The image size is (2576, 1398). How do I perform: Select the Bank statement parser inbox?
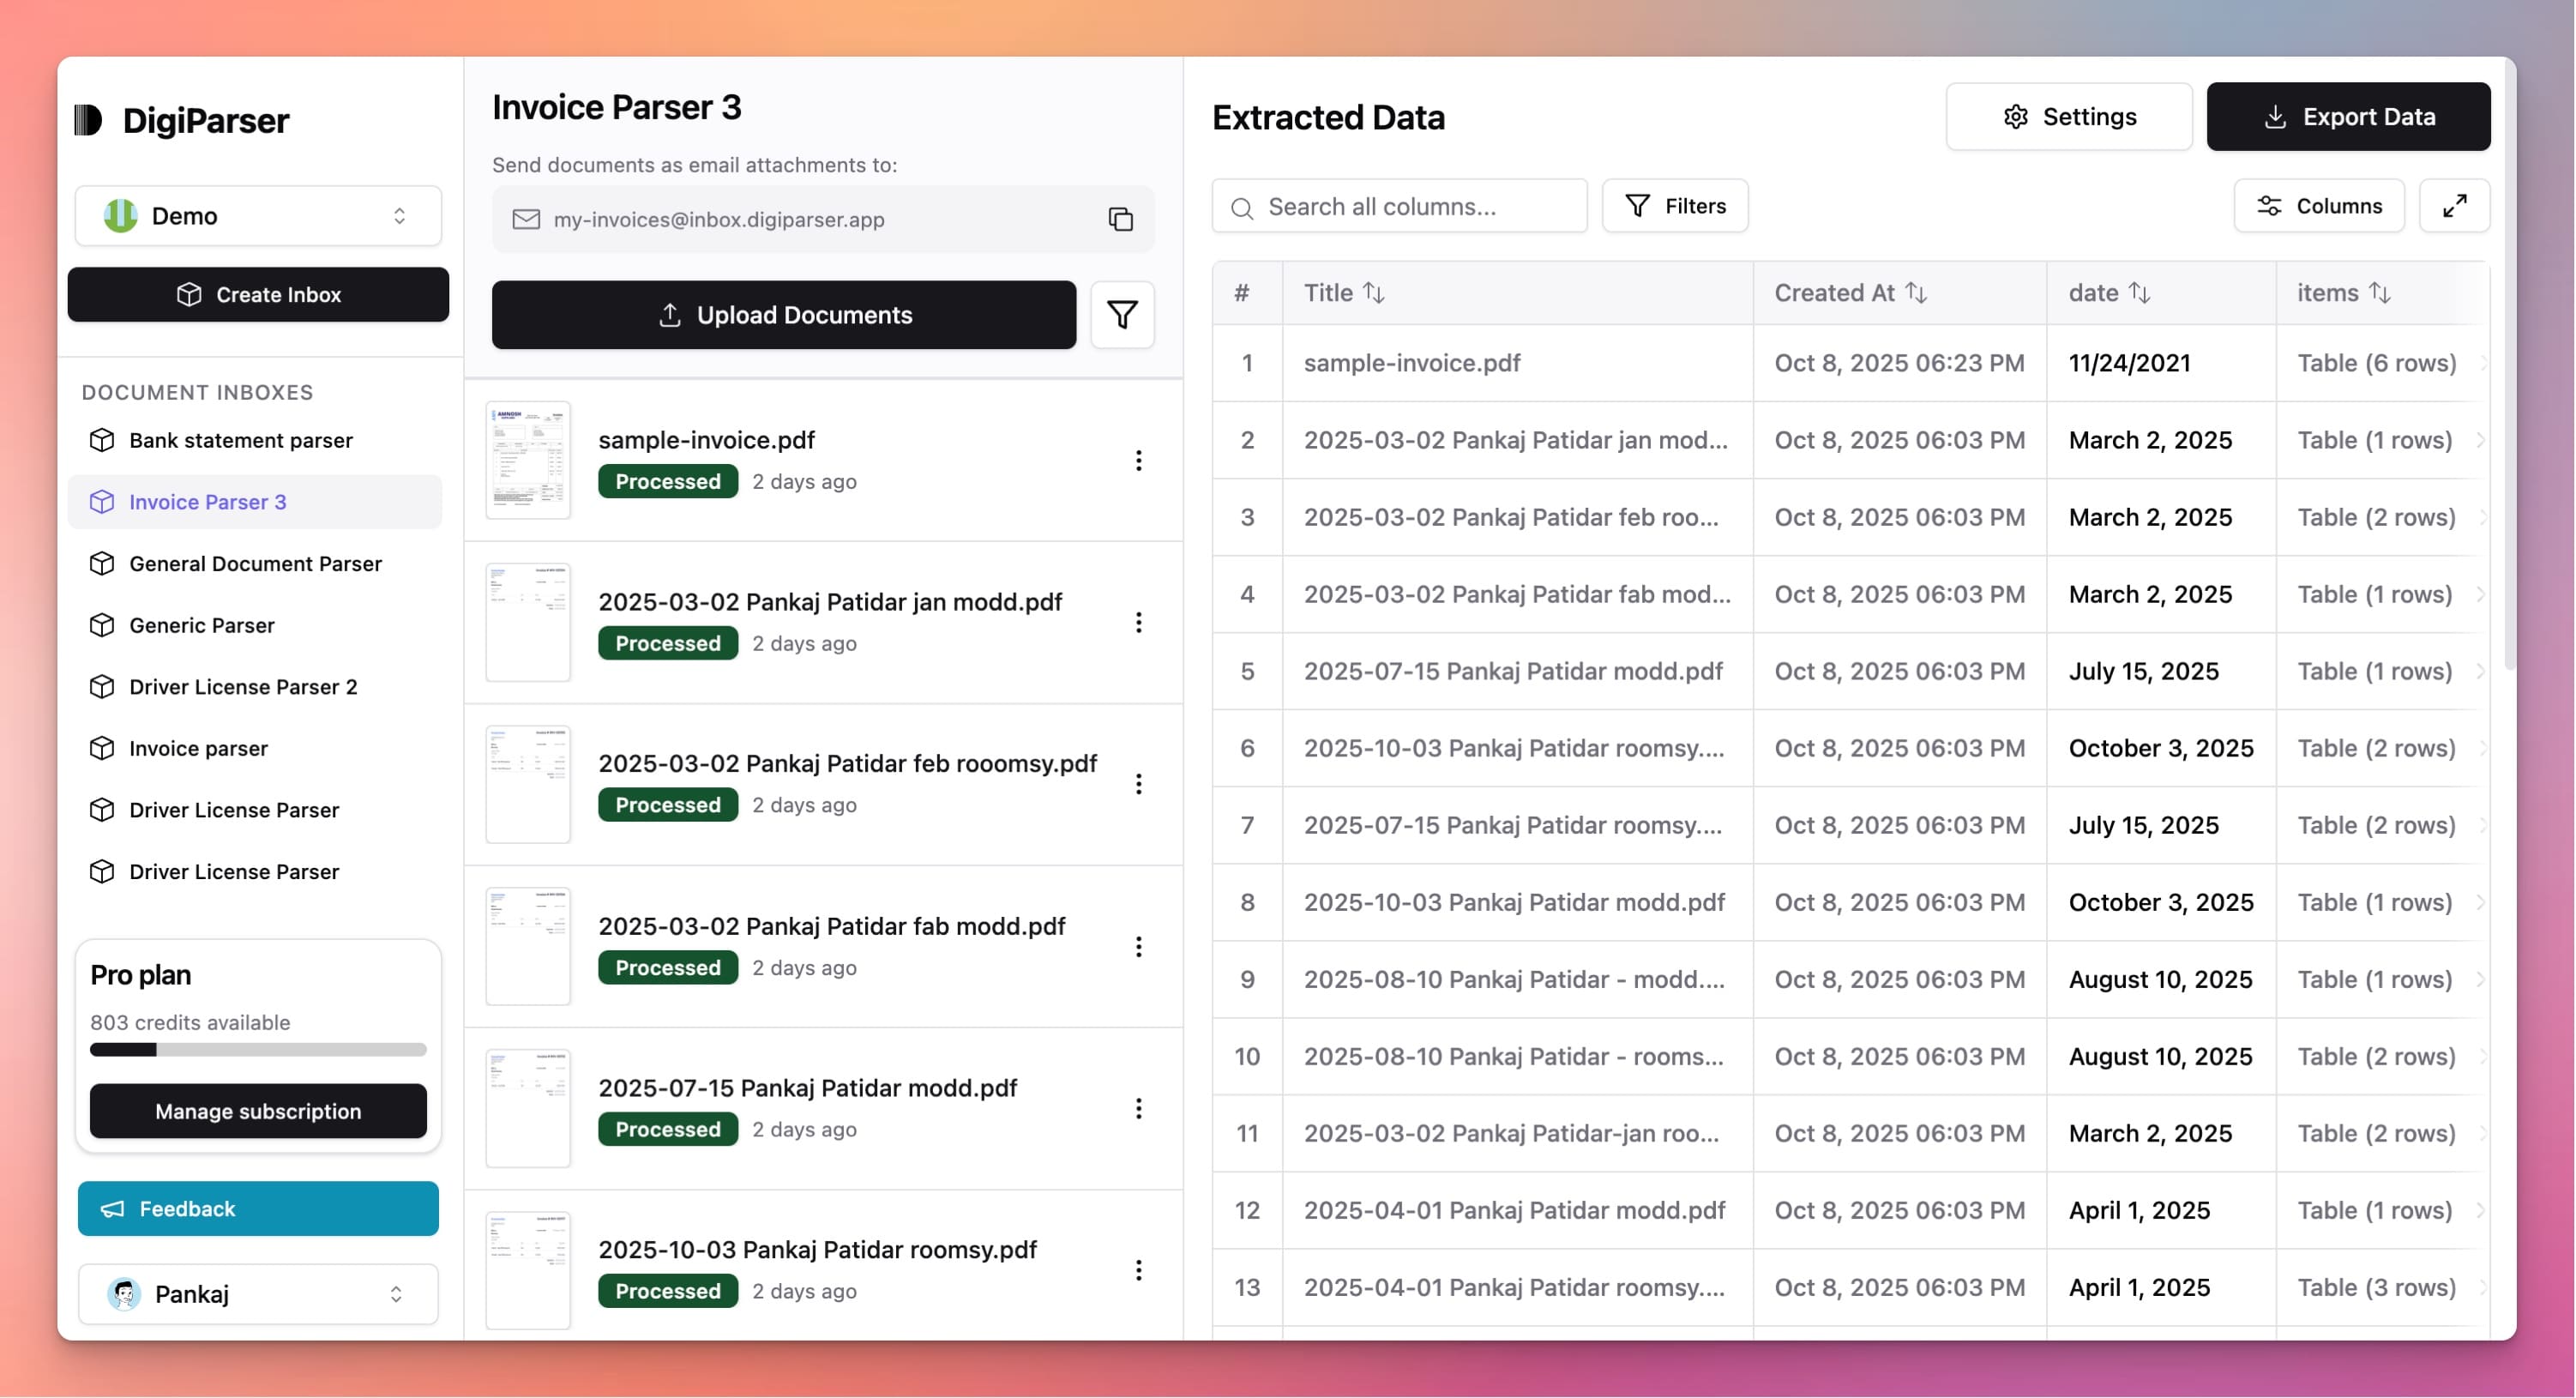[x=240, y=440]
